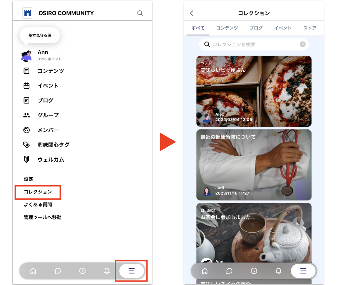Open the 美味しいピザ屋さん collection card

(x=254, y=91)
